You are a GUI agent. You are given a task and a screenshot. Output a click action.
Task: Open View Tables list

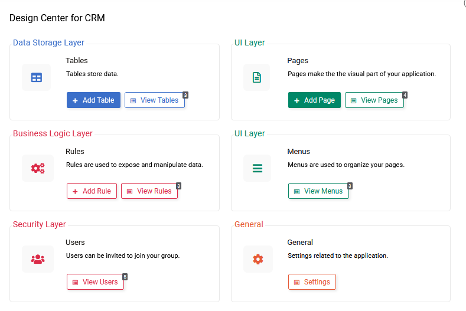(154, 100)
